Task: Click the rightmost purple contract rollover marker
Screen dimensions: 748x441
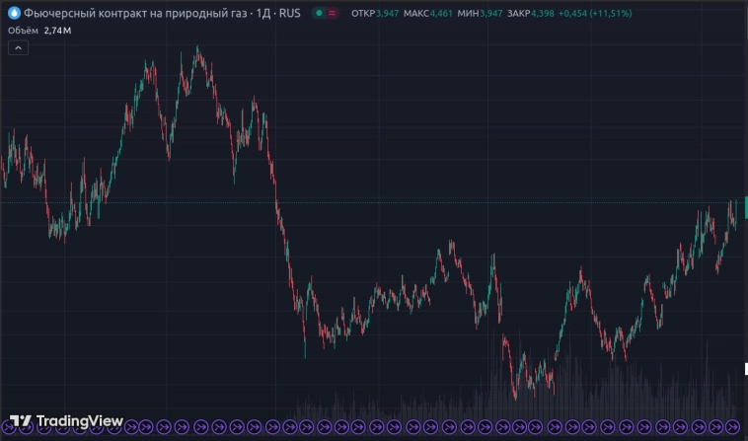Action: pyautogui.click(x=731, y=427)
